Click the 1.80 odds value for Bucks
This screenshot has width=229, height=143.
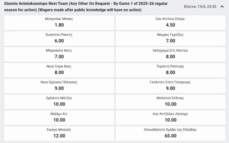[x=59, y=25]
